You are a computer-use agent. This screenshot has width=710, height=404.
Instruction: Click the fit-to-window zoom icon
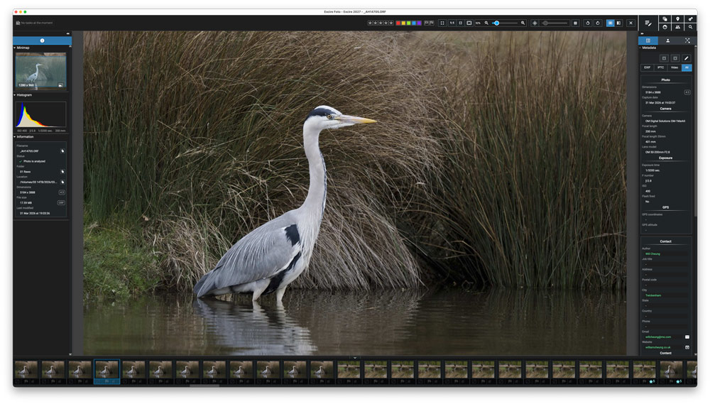tap(461, 23)
